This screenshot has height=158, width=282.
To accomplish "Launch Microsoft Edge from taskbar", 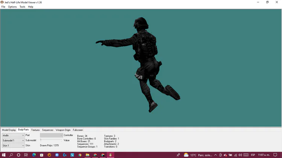I will pos(34,155).
